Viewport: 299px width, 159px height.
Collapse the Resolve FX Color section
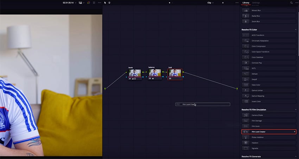[296, 30]
